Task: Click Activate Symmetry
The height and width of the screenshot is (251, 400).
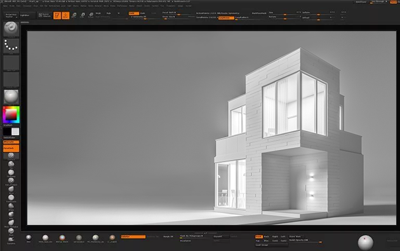Action: tap(229, 13)
